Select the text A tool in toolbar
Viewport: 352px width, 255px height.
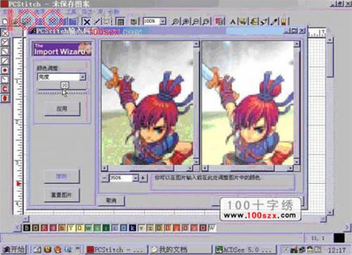pyautogui.click(x=232, y=22)
